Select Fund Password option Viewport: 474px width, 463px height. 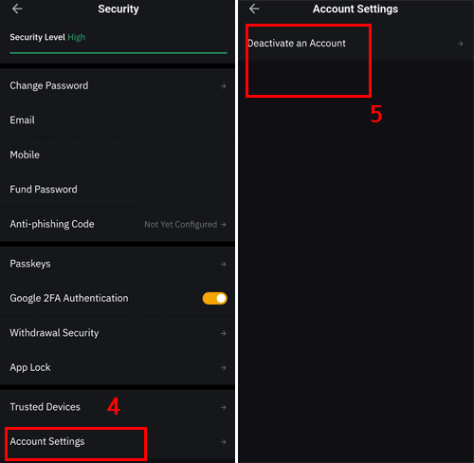tap(118, 190)
